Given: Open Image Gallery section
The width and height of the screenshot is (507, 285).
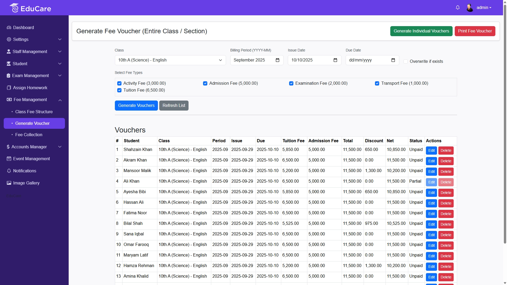Looking at the screenshot, I should pyautogui.click(x=26, y=183).
